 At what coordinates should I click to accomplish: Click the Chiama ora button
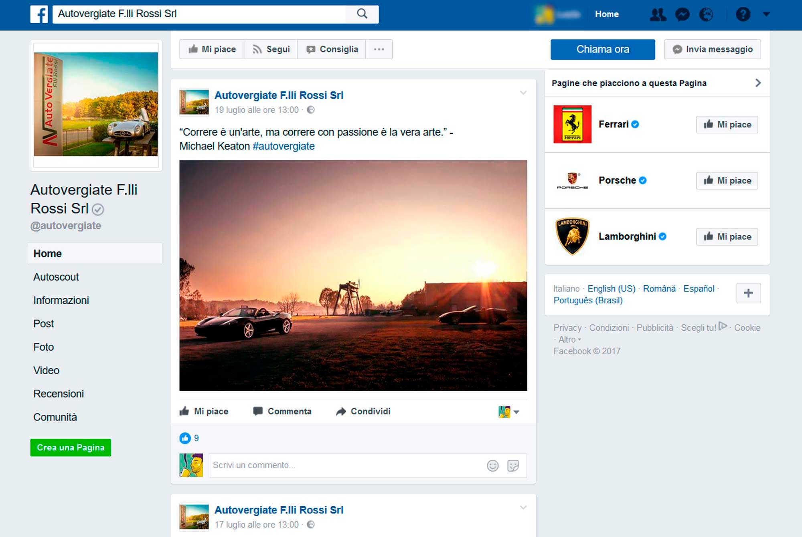tap(602, 49)
